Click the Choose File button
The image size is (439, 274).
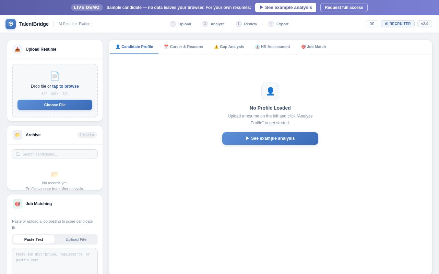pos(55,105)
